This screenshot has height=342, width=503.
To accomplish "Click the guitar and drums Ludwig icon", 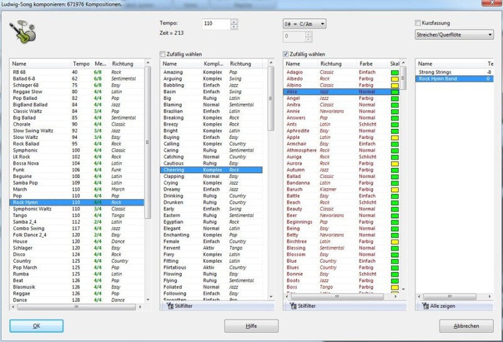I will (23, 32).
